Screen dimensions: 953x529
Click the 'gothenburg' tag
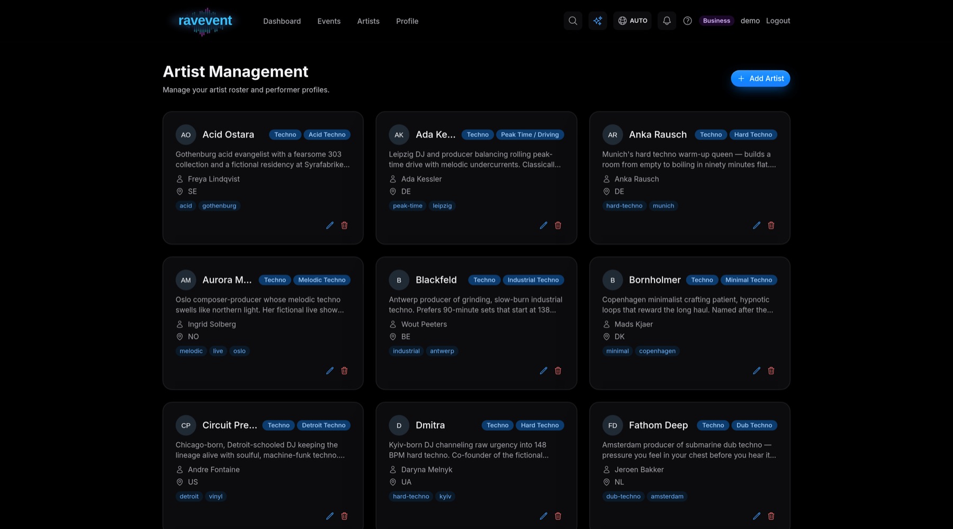pos(219,206)
